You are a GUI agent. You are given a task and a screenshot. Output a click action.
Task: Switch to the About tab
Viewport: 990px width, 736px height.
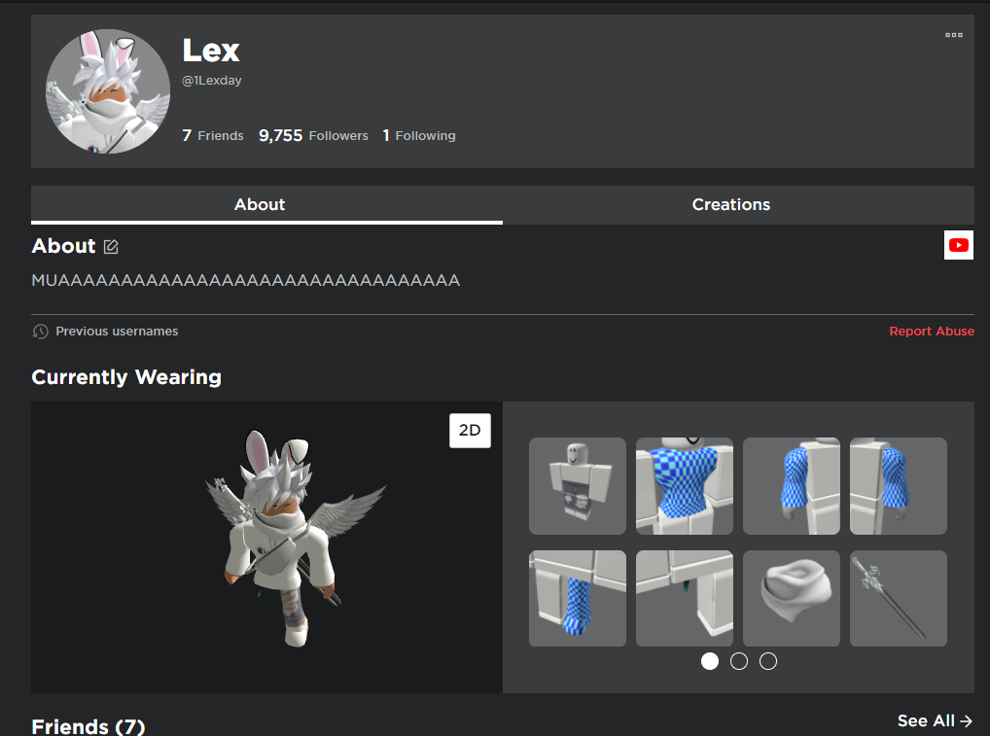[266, 204]
